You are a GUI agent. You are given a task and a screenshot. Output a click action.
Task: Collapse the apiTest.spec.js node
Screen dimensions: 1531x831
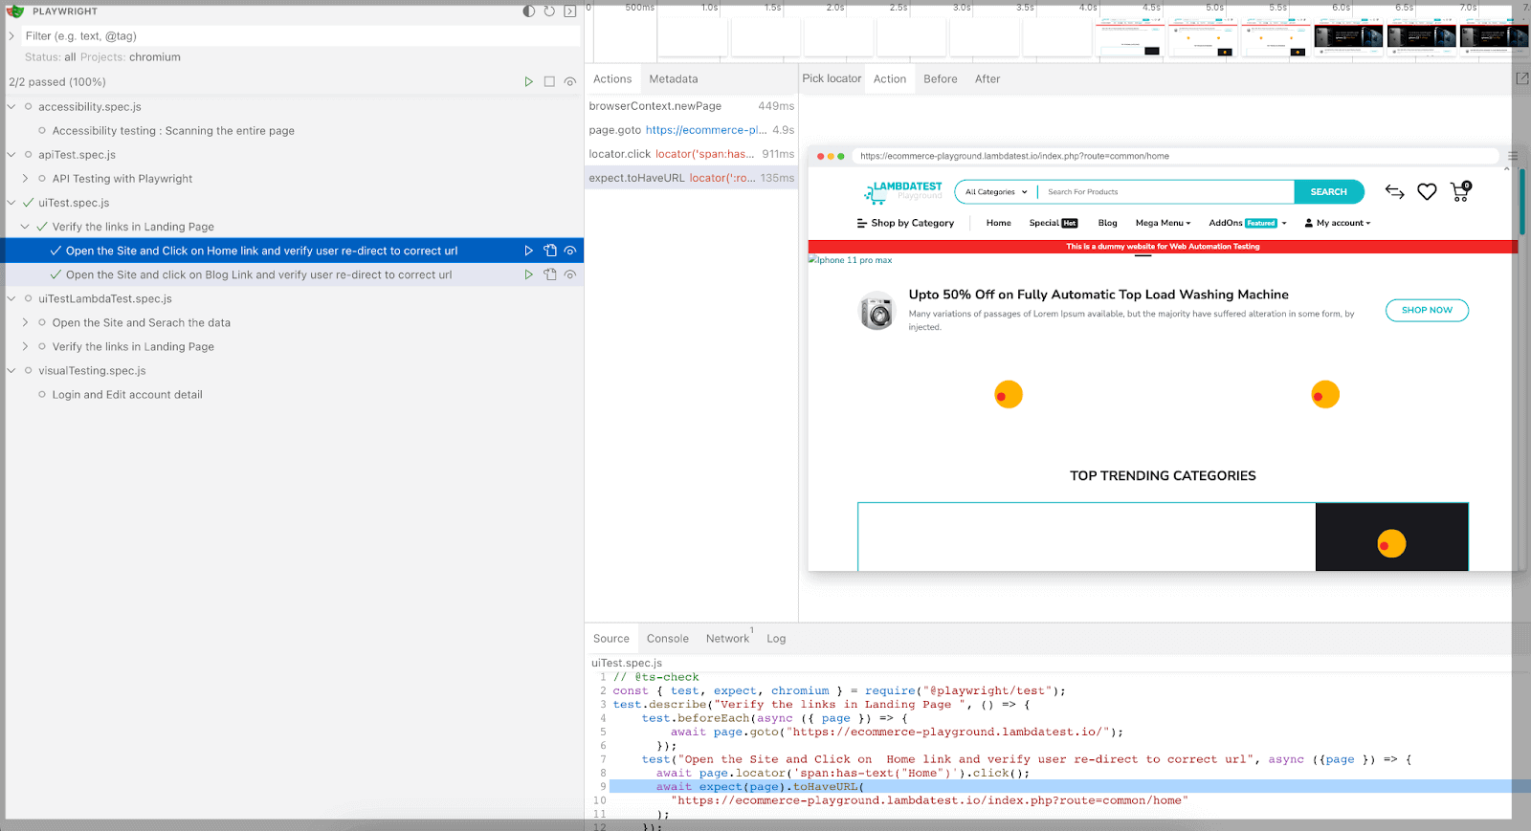click(11, 155)
